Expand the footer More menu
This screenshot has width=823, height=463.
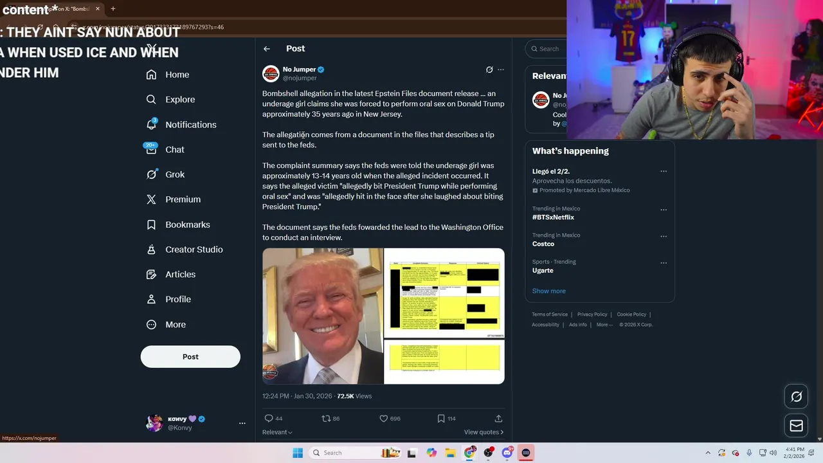(x=604, y=325)
